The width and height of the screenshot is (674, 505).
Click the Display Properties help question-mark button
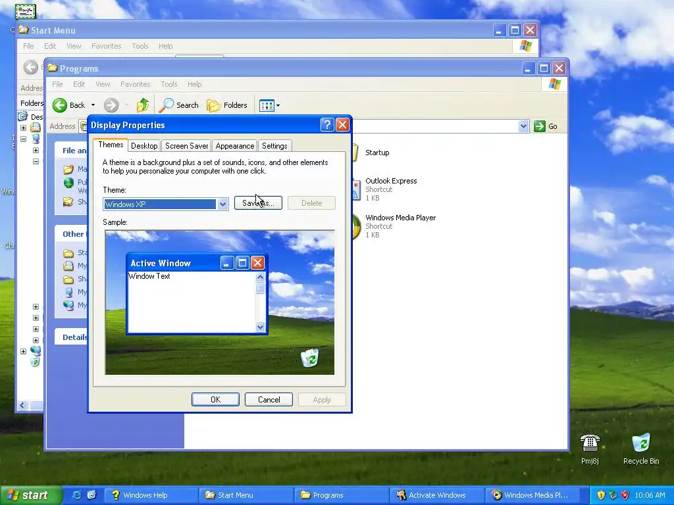[x=327, y=125]
